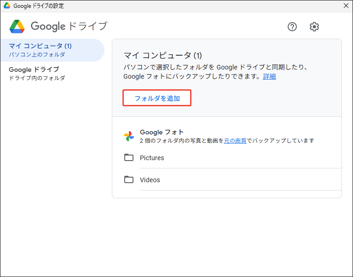This screenshot has height=277, width=353.
Task: Click the Google Drive logo in header
Action: pos(17,26)
